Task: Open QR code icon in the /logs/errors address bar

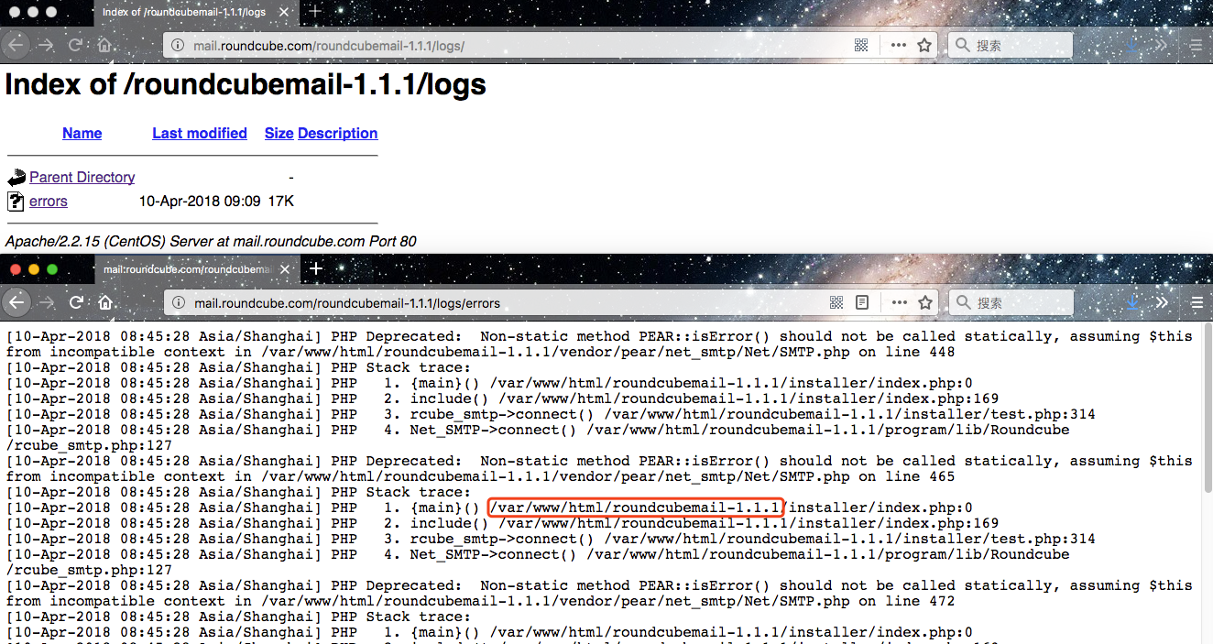Action: coord(836,302)
